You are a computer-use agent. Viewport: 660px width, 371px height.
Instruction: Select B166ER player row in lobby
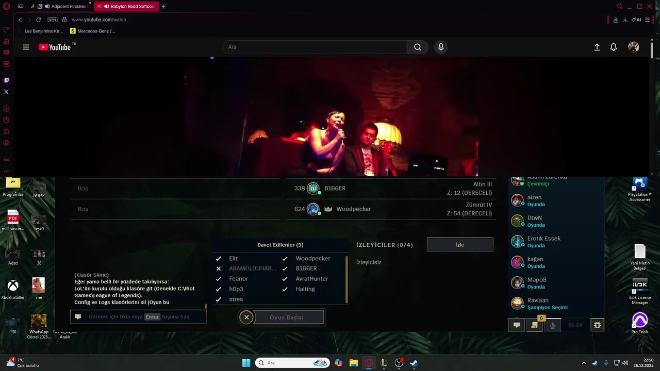pos(391,188)
